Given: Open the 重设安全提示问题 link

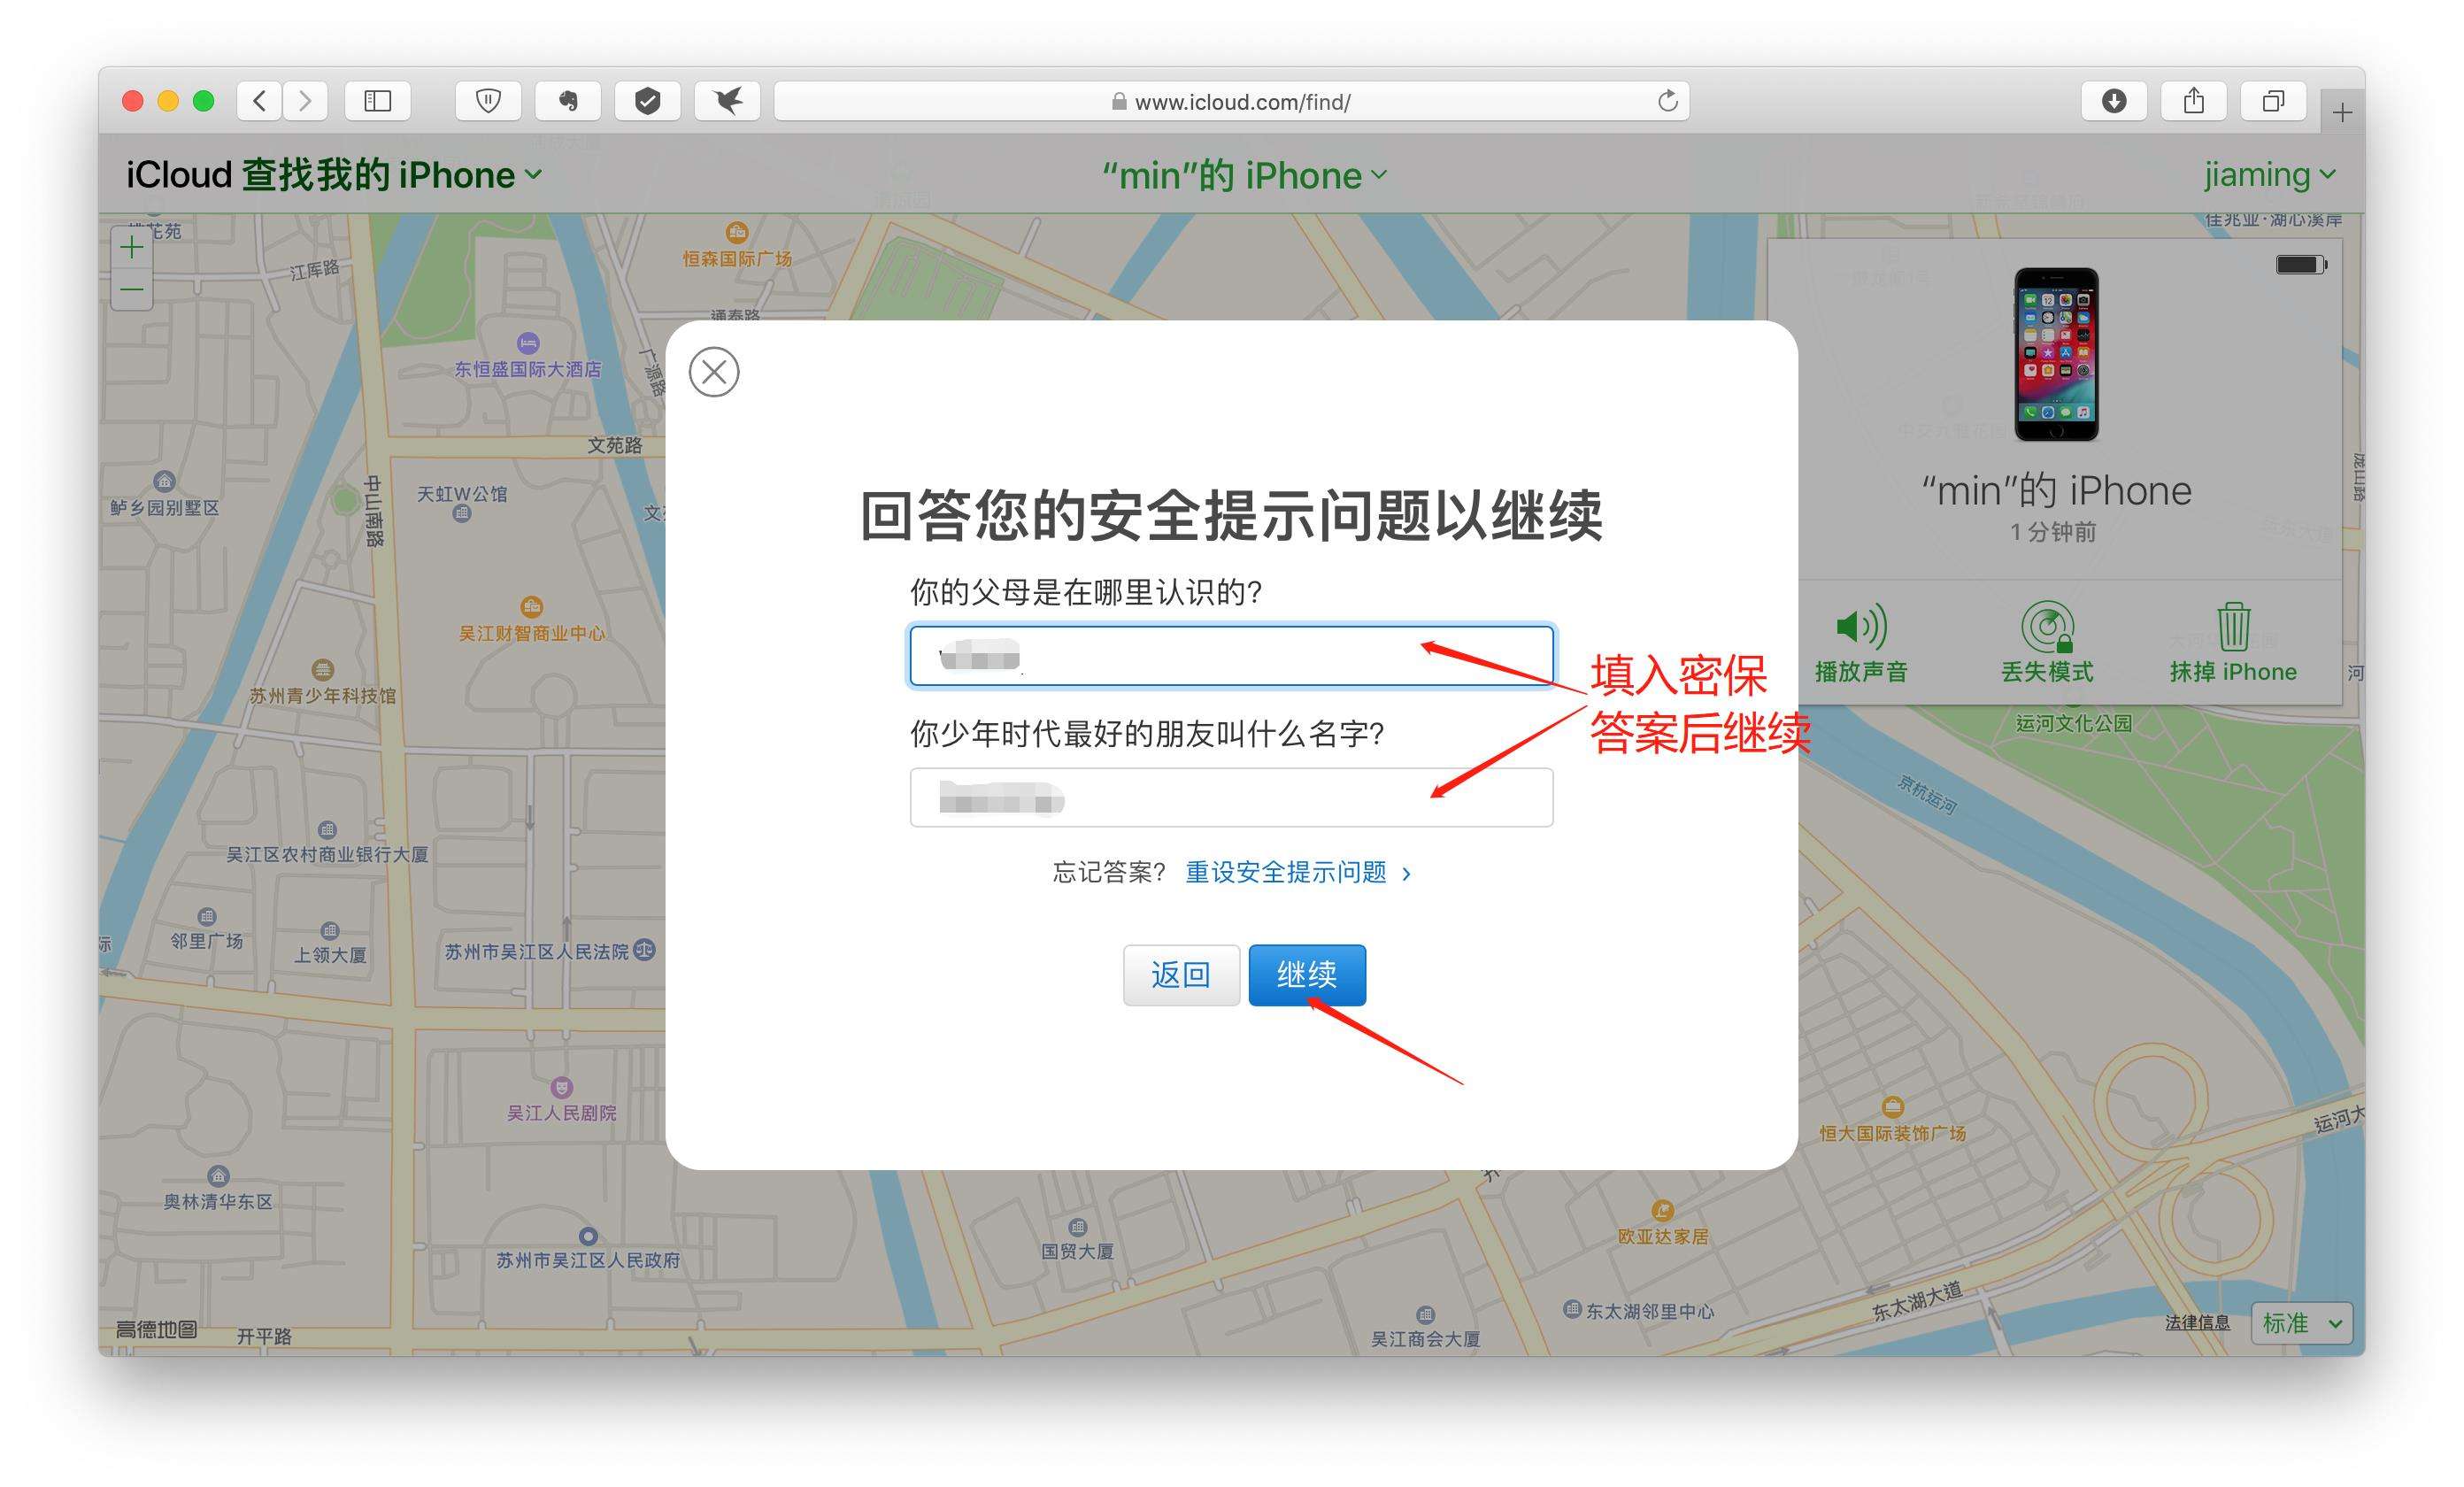Looking at the screenshot, I should point(1298,873).
